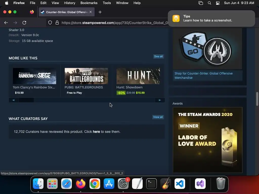Click the page vertical scrollbar thumb

[257, 99]
